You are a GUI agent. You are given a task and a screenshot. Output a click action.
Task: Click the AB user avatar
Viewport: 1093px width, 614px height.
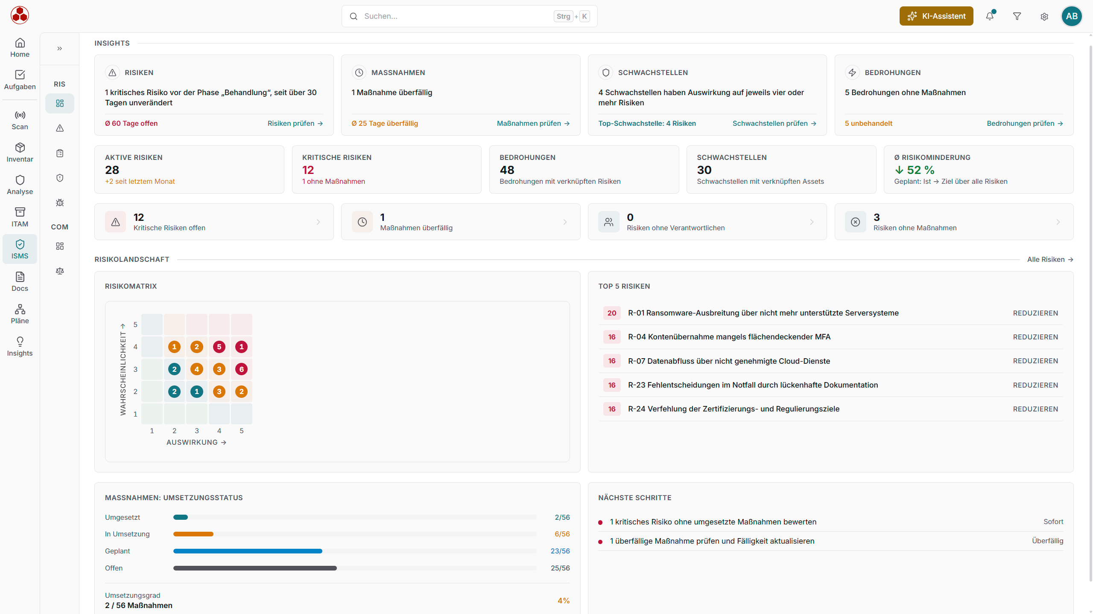coord(1072,16)
